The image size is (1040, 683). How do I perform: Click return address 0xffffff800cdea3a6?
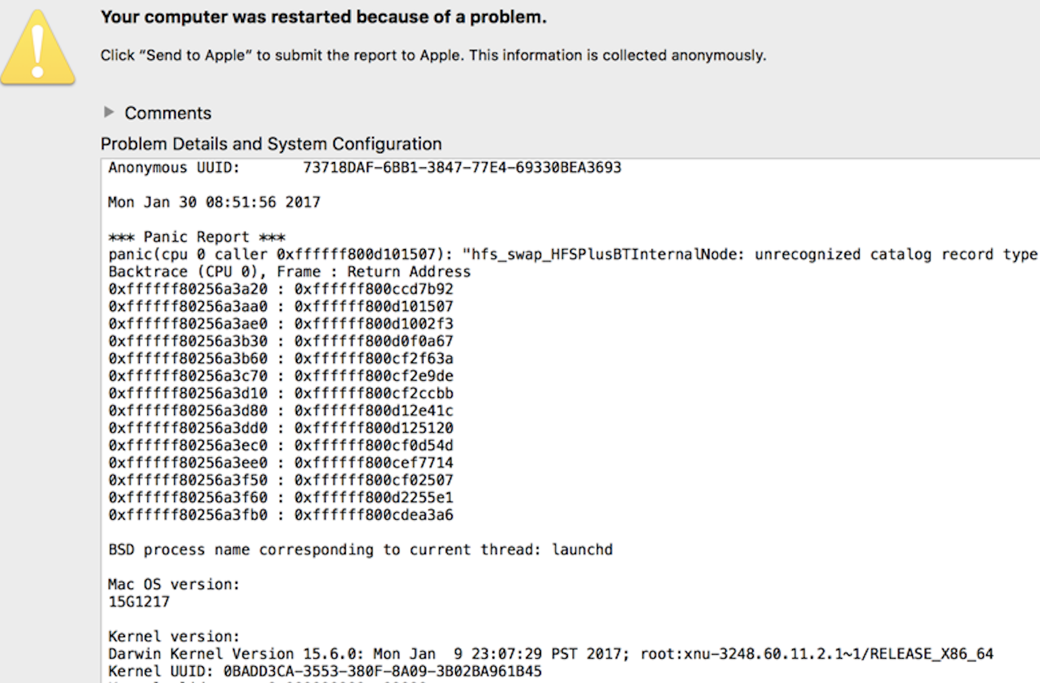coord(373,515)
